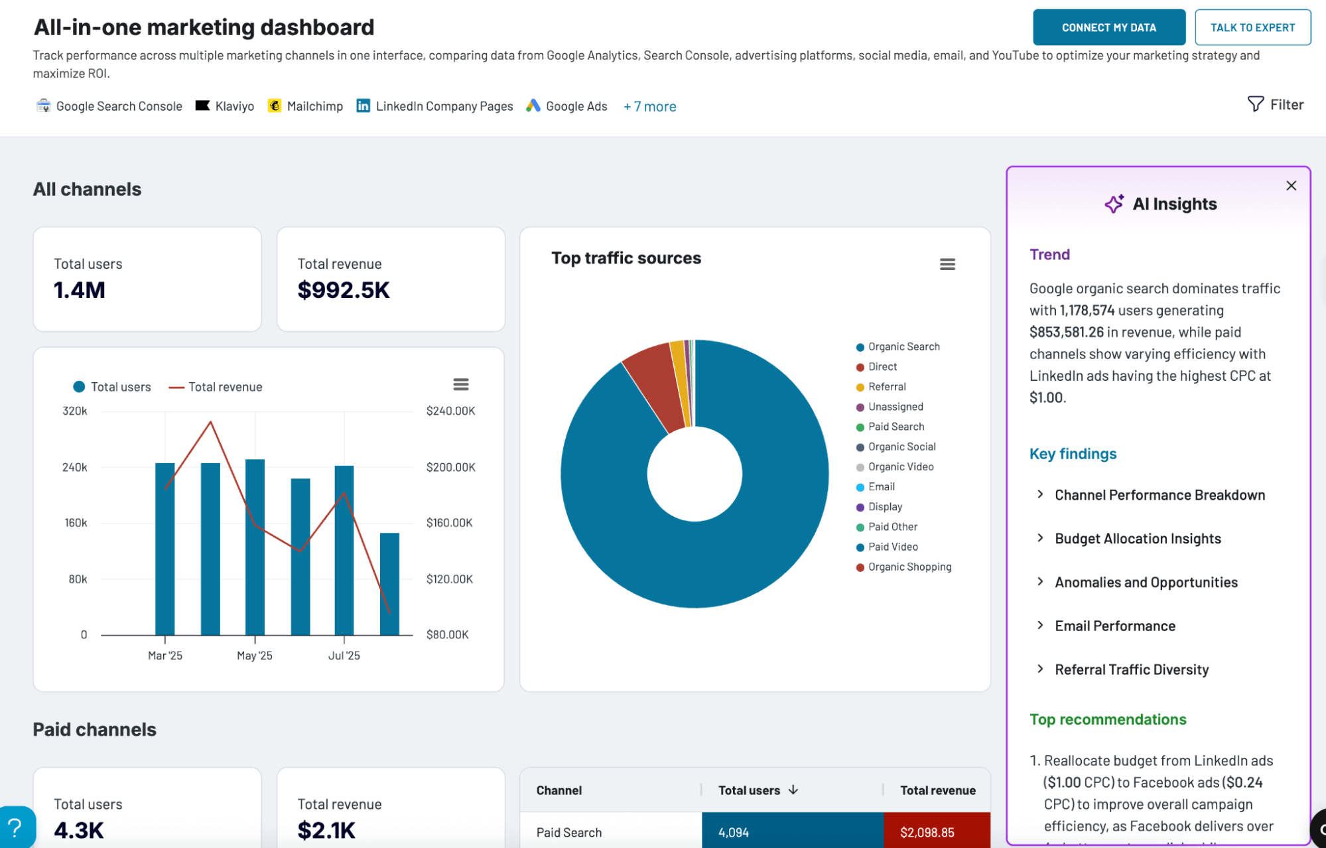Expand the Email Performance finding

(x=1114, y=625)
